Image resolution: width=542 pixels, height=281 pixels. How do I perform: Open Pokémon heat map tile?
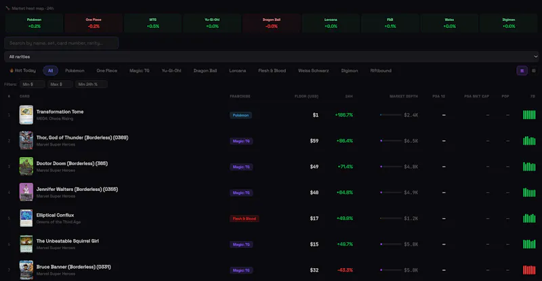(35, 23)
